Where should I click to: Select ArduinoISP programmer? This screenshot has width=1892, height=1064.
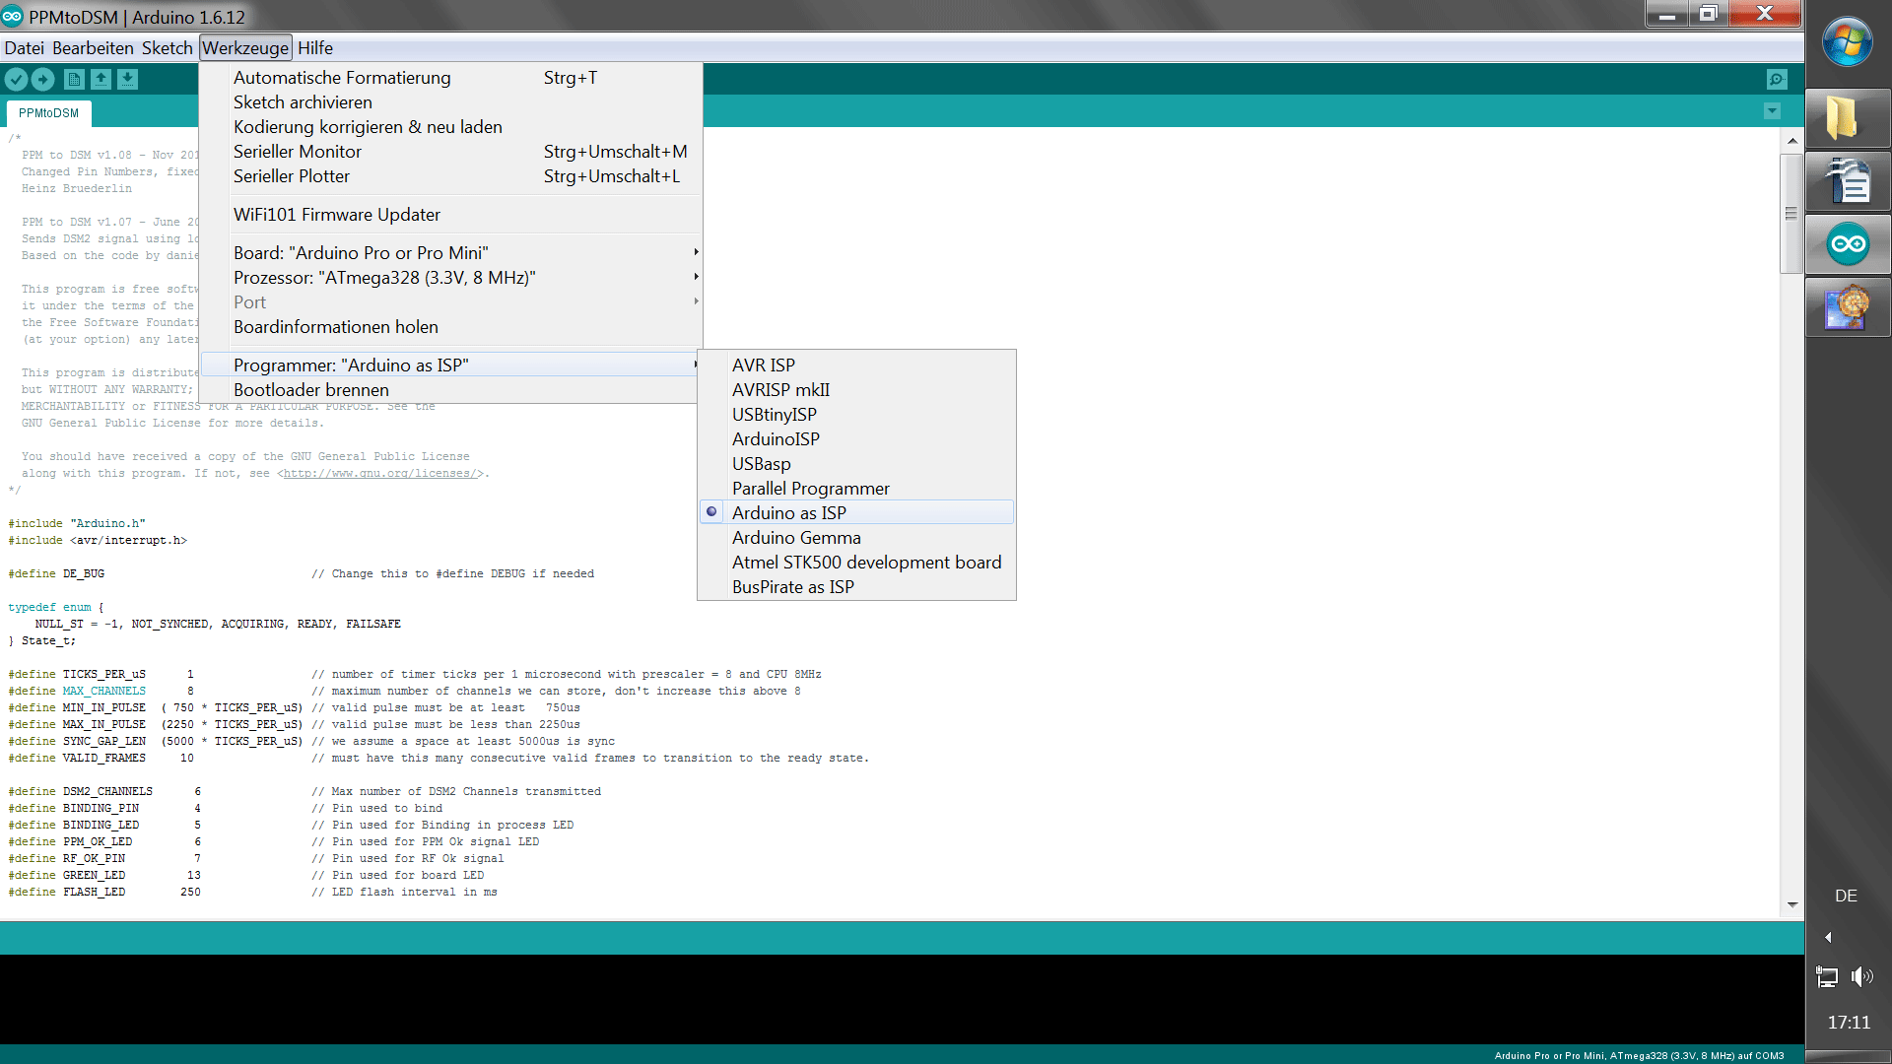(x=856, y=439)
